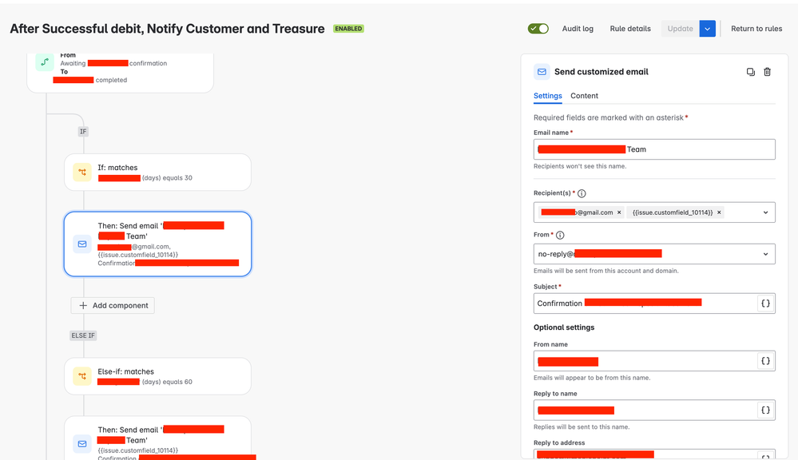Open the From address dropdown
Screen dimensions: 798x460
point(654,254)
